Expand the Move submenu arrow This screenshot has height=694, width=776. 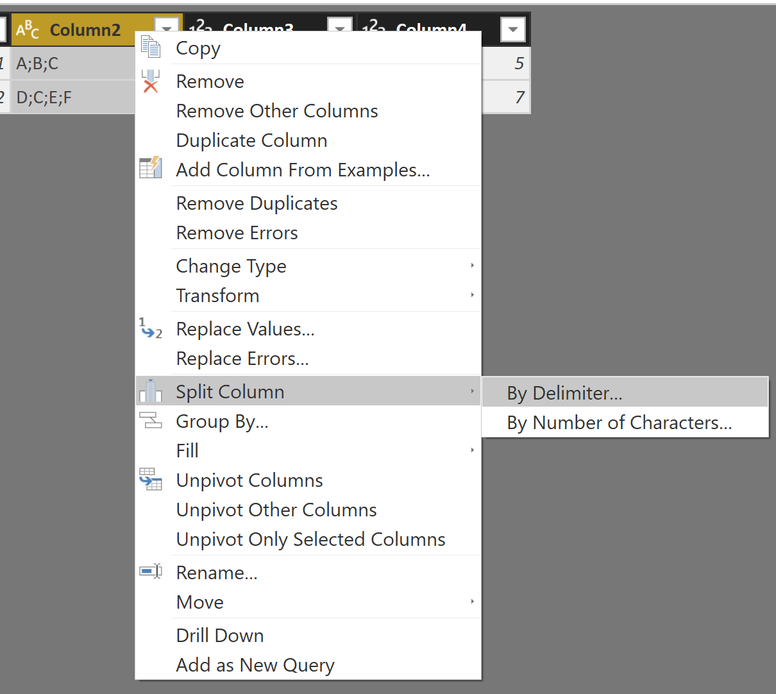pos(472,602)
